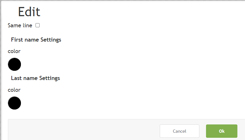Enable the Same line checkbox
This screenshot has height=140, width=245.
tap(37, 25)
